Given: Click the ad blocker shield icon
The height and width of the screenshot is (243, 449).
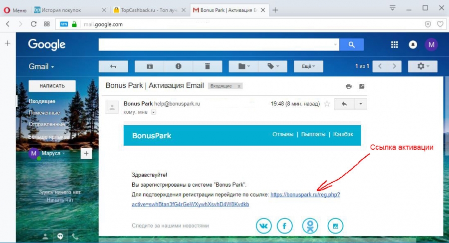Looking at the screenshot, I should [x=428, y=24].
